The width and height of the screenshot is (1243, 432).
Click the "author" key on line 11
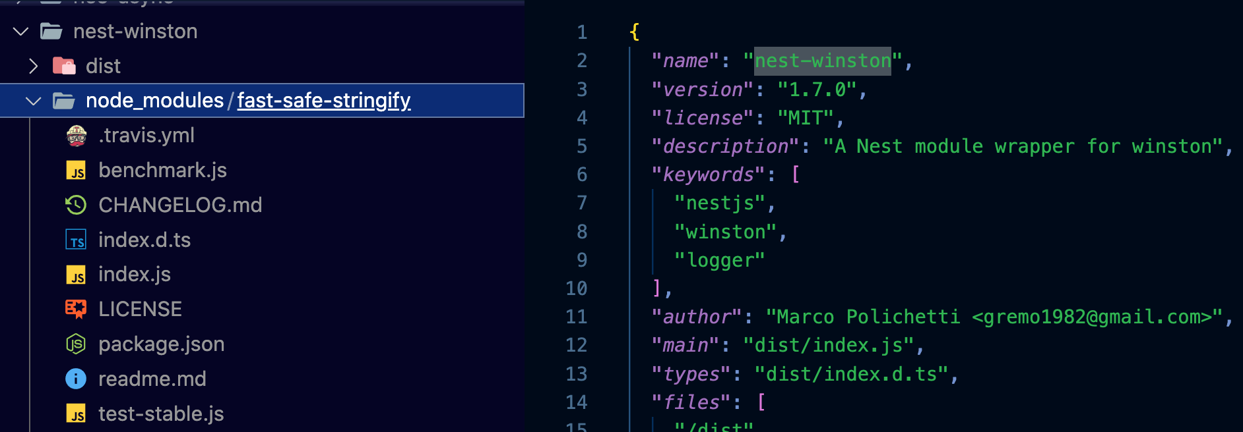pos(697,317)
